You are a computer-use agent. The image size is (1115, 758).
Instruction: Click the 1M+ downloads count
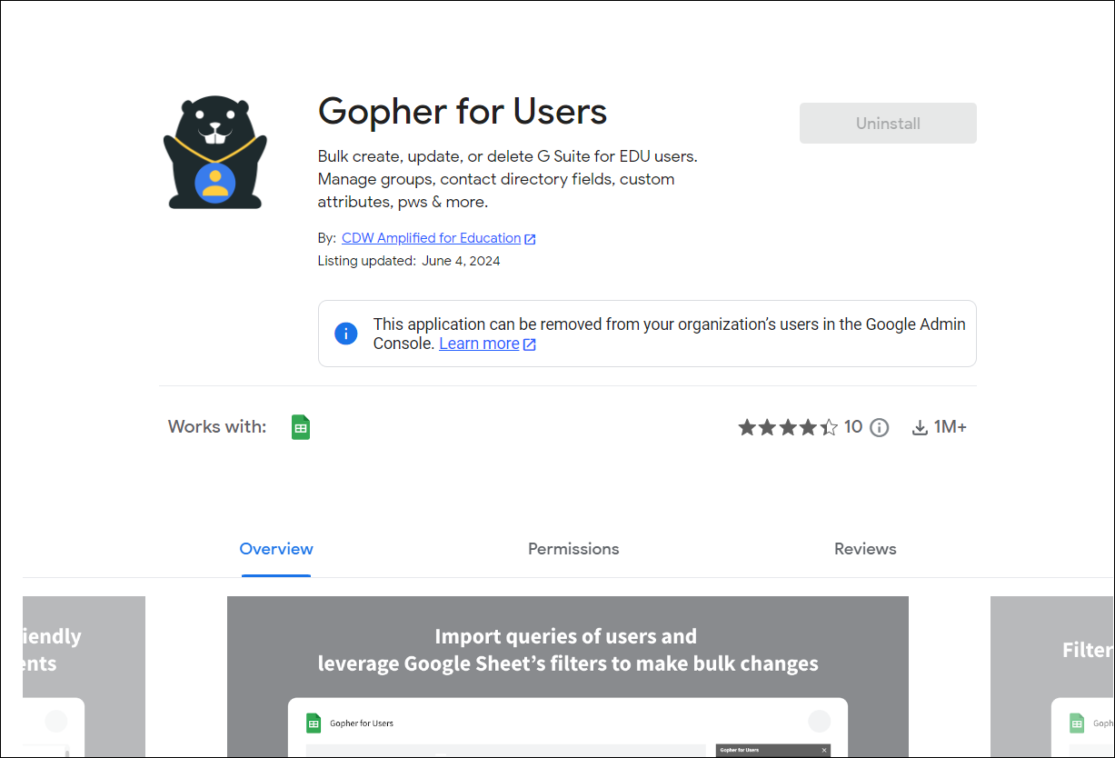coord(951,427)
